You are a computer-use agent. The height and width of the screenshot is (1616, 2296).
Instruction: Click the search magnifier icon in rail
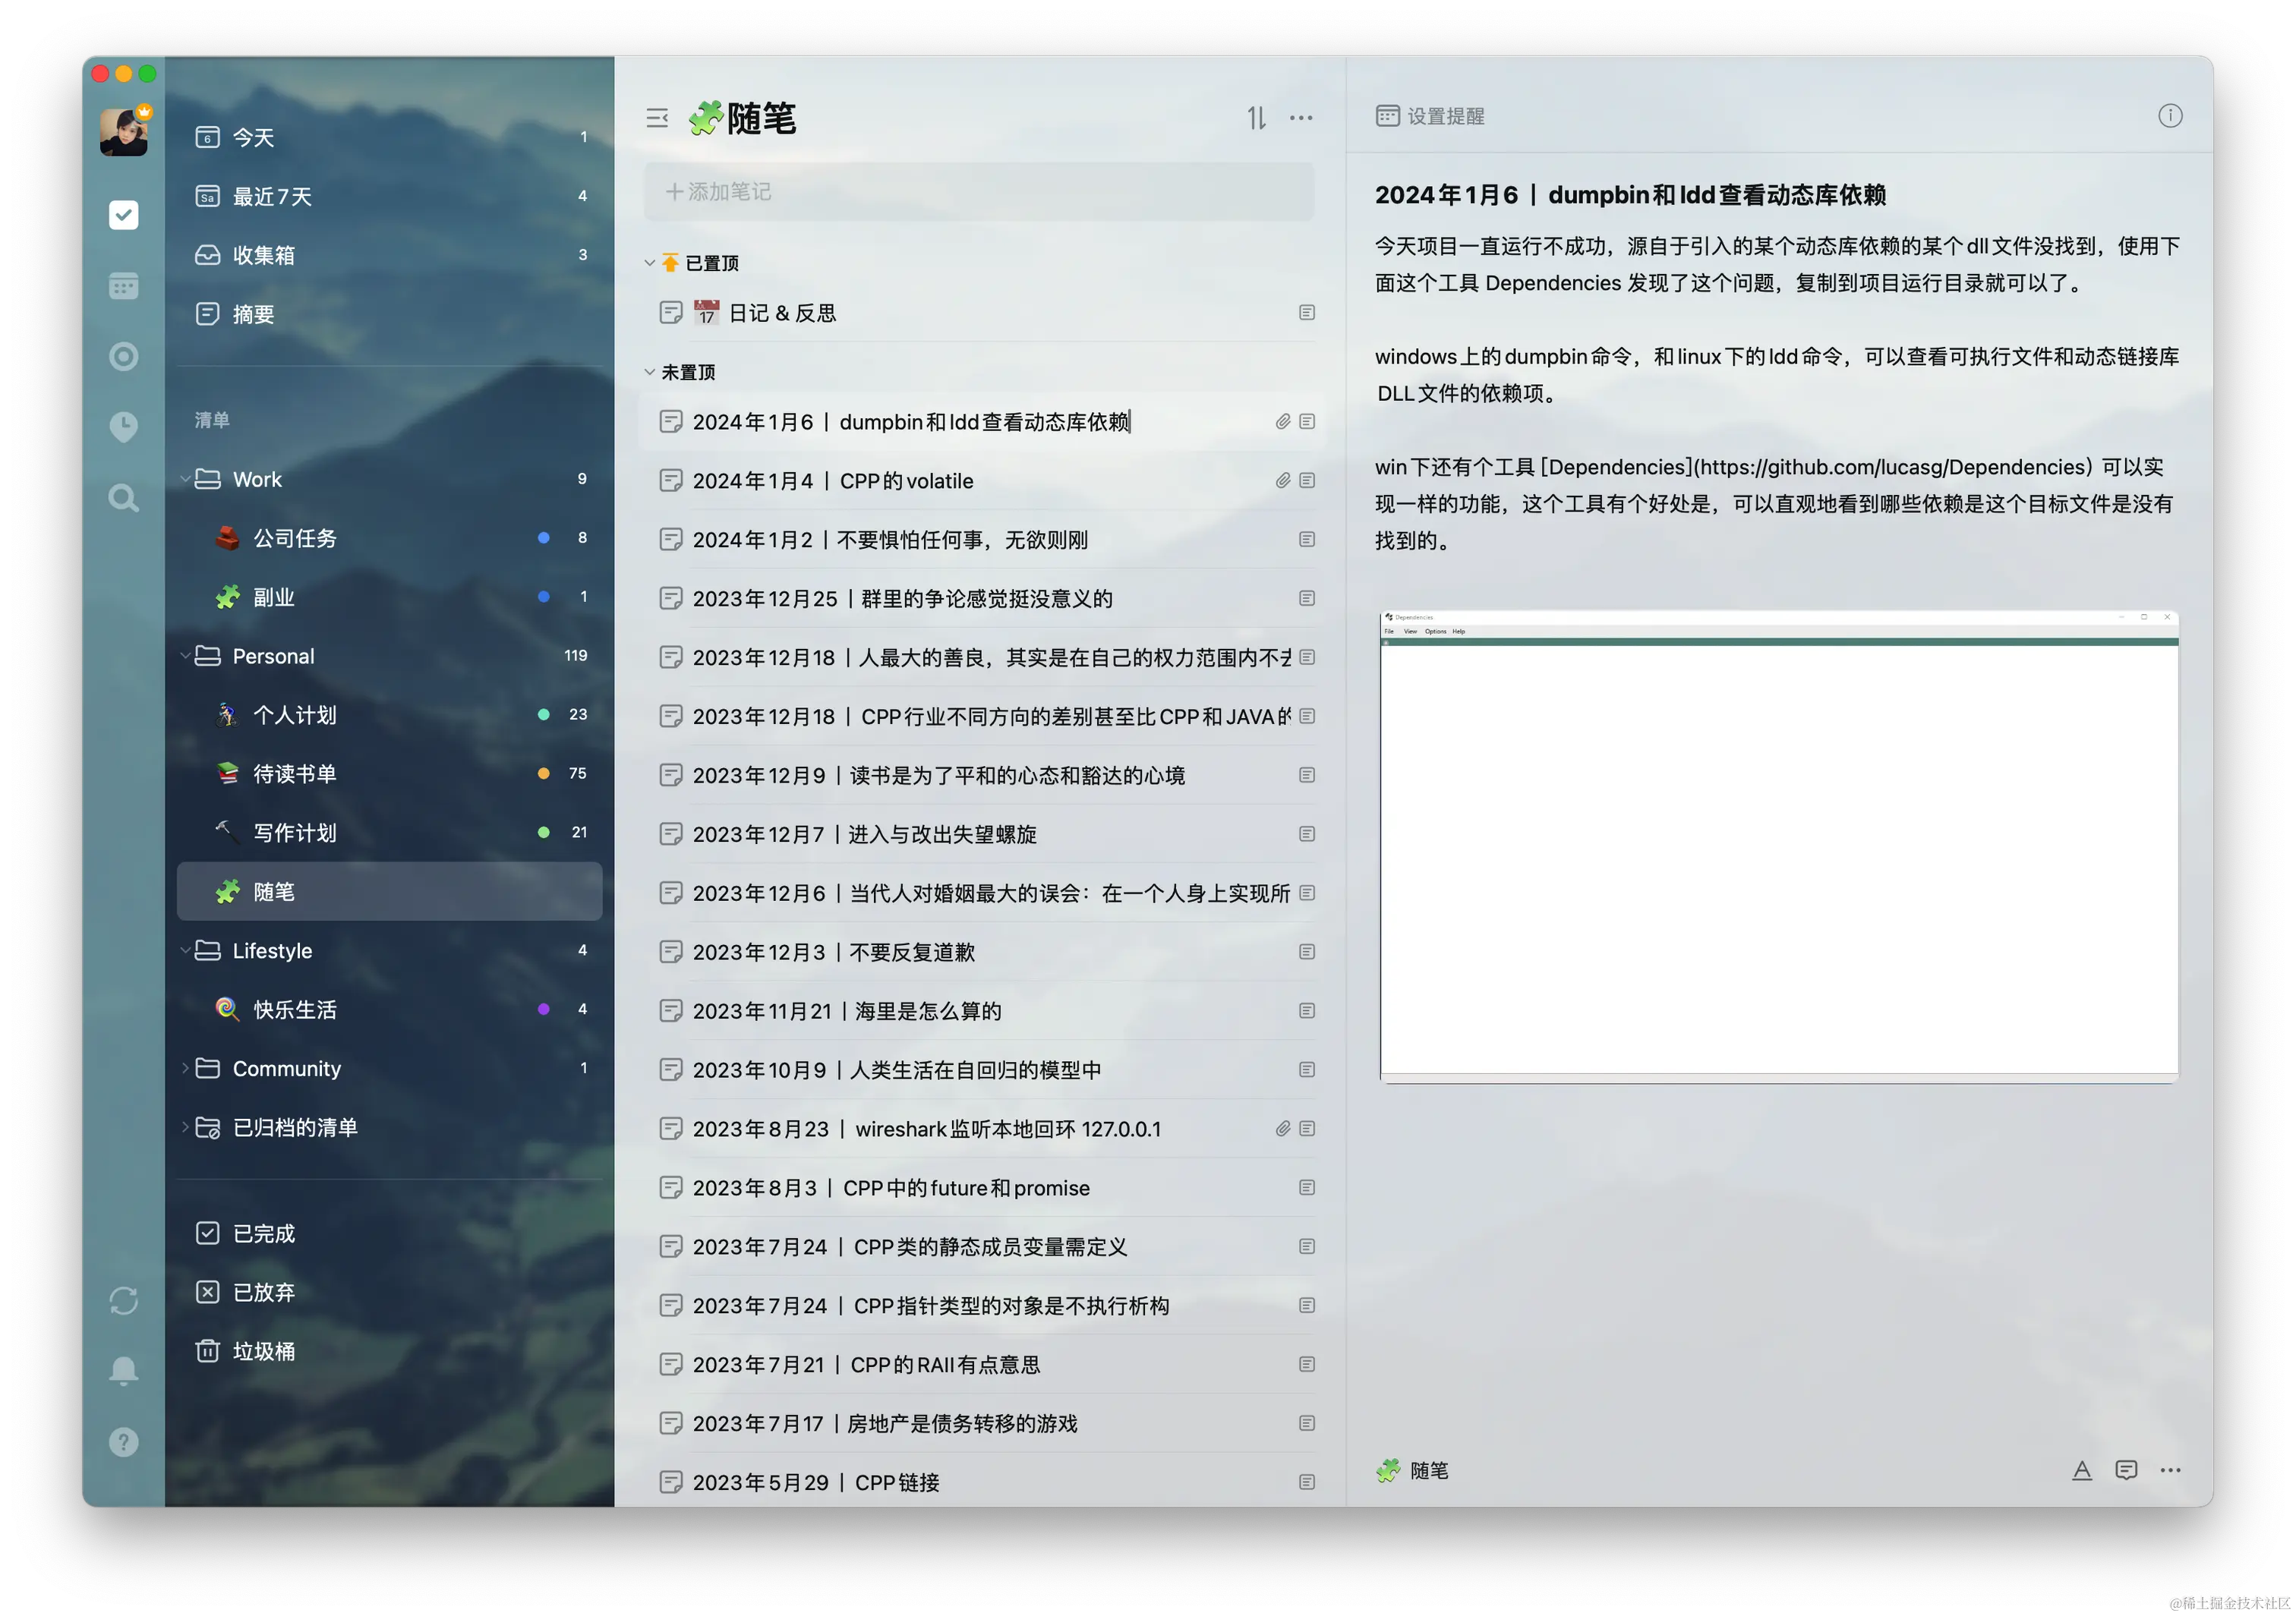[x=123, y=498]
